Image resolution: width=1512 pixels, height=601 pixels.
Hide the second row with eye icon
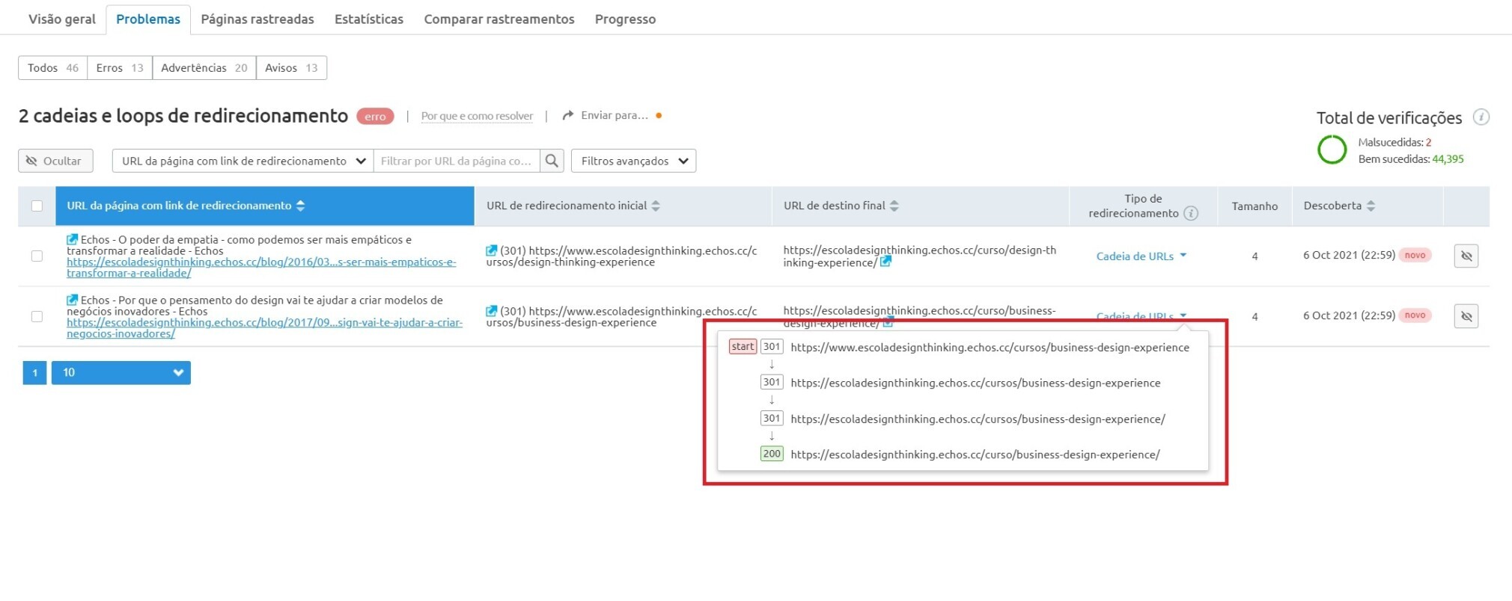(x=1466, y=316)
